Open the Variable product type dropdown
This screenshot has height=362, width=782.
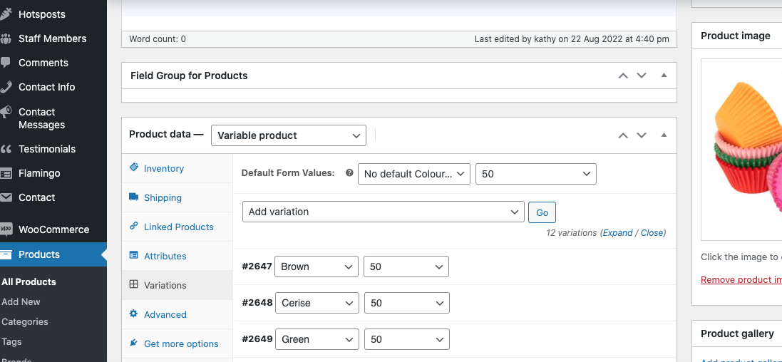pyautogui.click(x=288, y=135)
